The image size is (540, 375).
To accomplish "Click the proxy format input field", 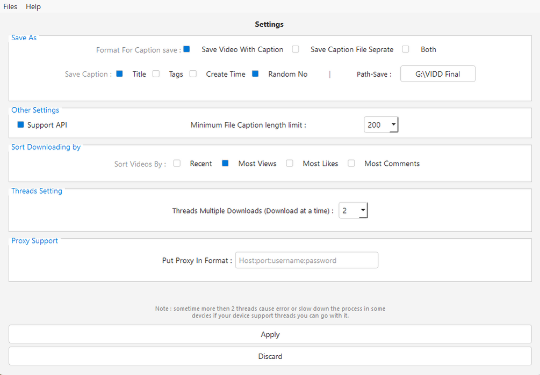I will [x=306, y=260].
